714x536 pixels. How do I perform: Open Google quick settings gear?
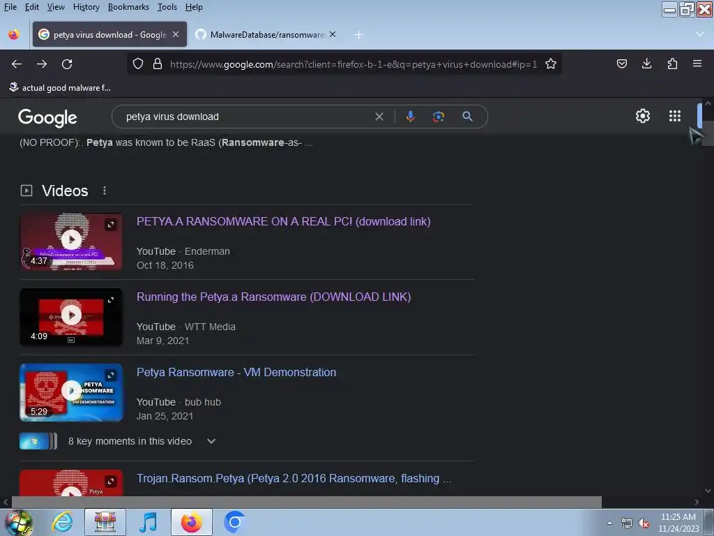(x=642, y=116)
